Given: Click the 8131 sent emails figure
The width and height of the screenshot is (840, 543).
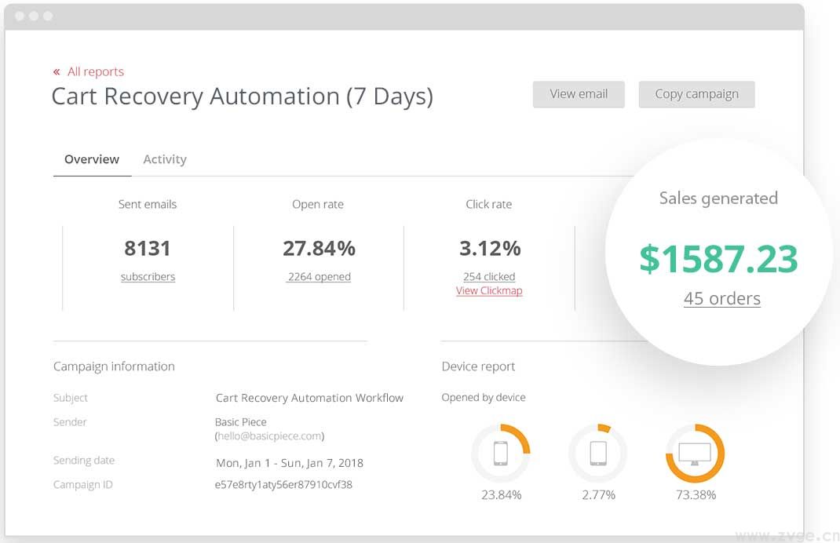Looking at the screenshot, I should point(148,249).
